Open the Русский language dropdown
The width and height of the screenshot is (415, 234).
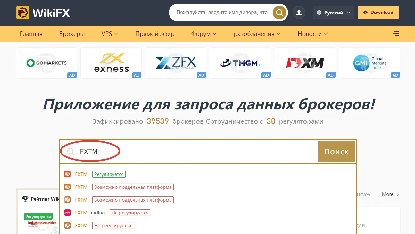[x=334, y=13]
